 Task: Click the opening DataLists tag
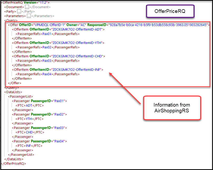(13, 92)
